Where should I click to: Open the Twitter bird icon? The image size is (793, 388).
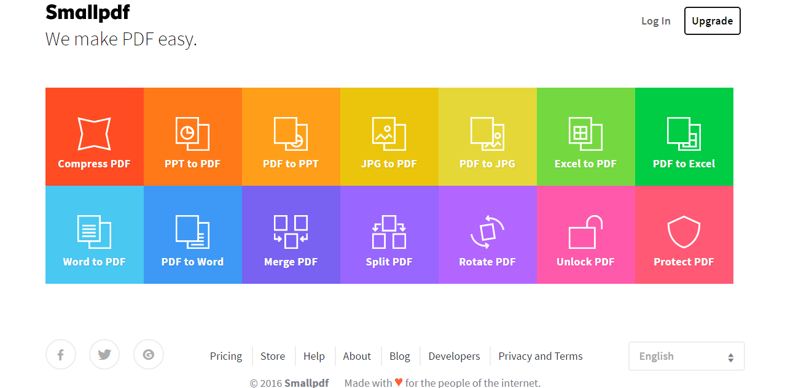coord(104,354)
